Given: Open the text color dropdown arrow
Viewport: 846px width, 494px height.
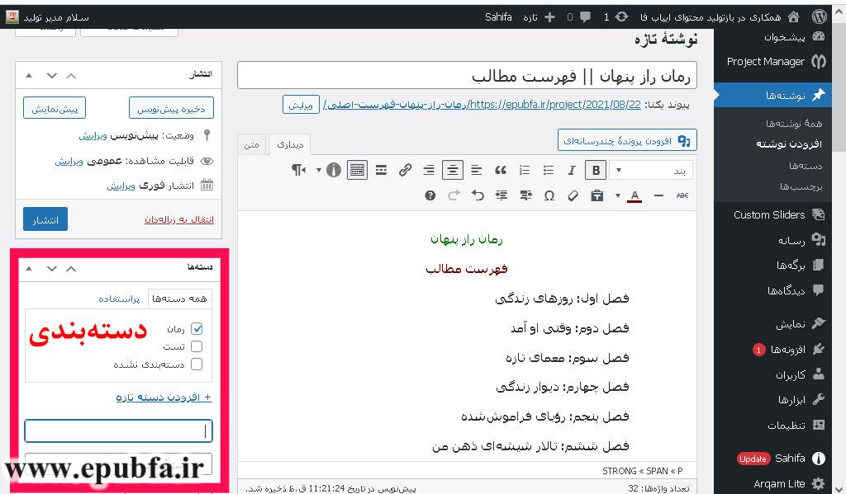Looking at the screenshot, I should tap(617, 195).
